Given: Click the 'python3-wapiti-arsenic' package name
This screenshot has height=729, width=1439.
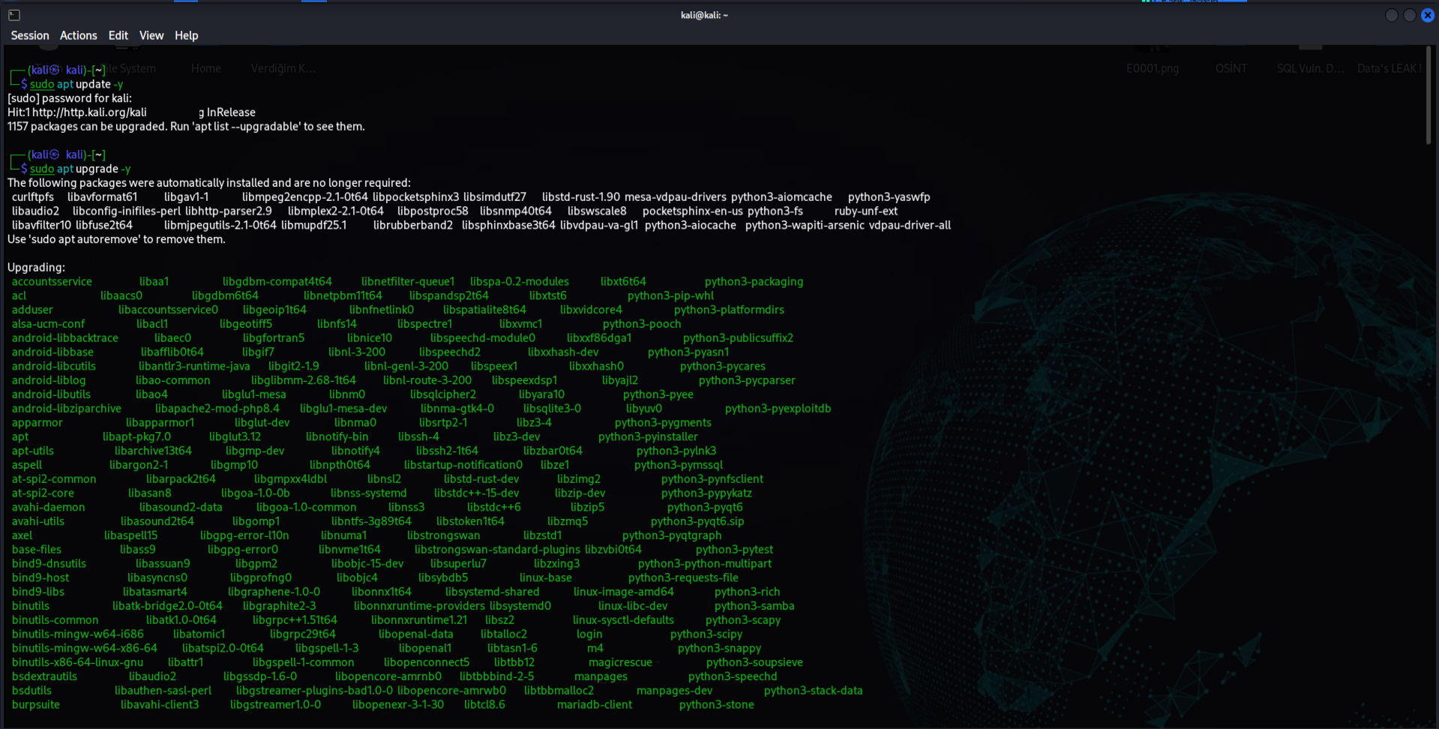Looking at the screenshot, I should tap(805, 225).
